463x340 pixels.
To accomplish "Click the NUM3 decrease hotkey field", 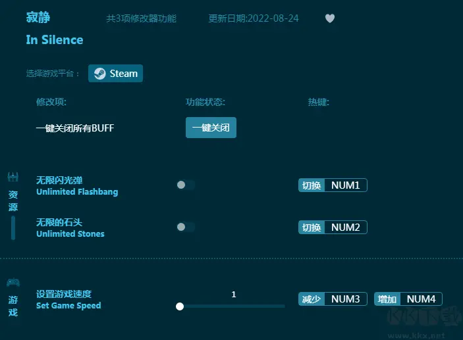I will 345,299.
